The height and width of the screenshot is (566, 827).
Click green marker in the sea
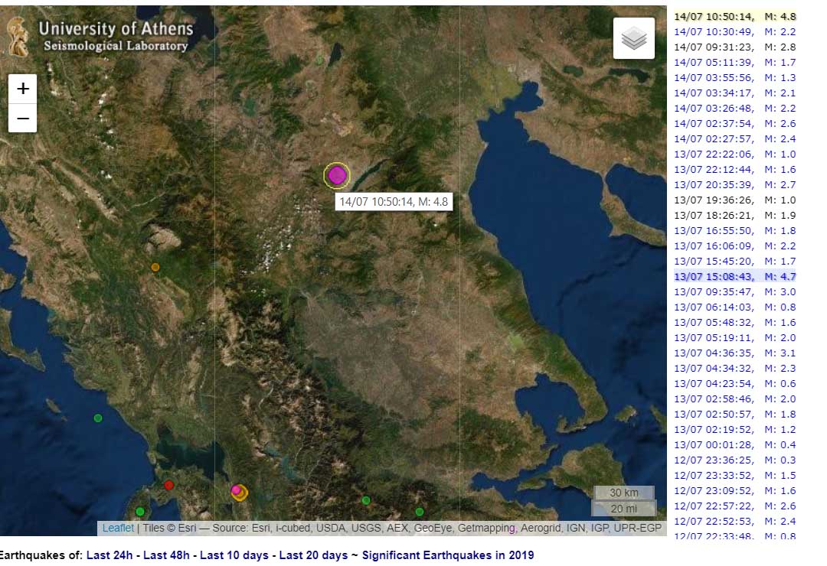[98, 418]
